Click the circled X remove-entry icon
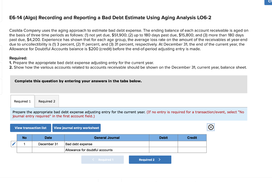This screenshot has width=272, height=182. 211,127
